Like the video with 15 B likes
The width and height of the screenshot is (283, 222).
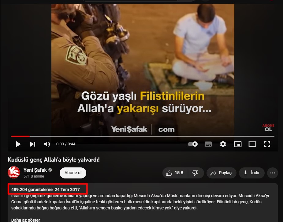175,173
